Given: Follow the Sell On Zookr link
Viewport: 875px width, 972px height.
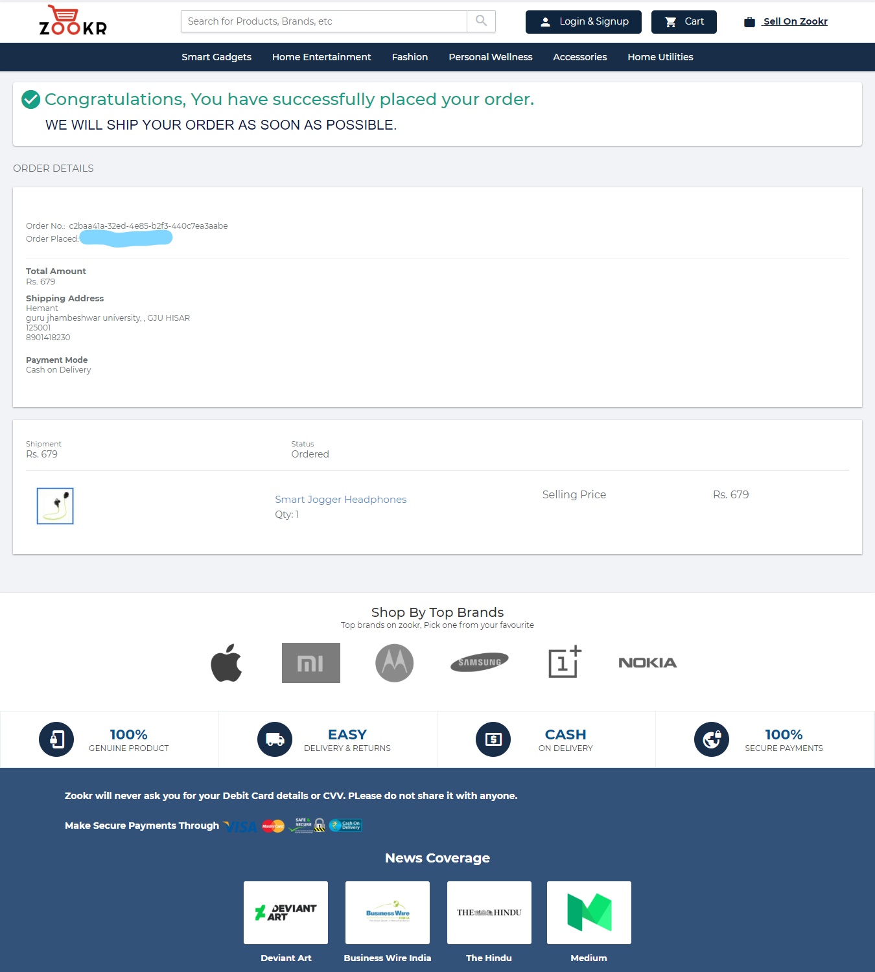Looking at the screenshot, I should click(x=795, y=21).
